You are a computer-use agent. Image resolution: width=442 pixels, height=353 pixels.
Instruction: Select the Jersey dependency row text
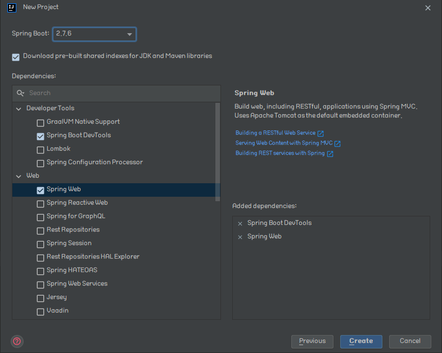(x=57, y=297)
